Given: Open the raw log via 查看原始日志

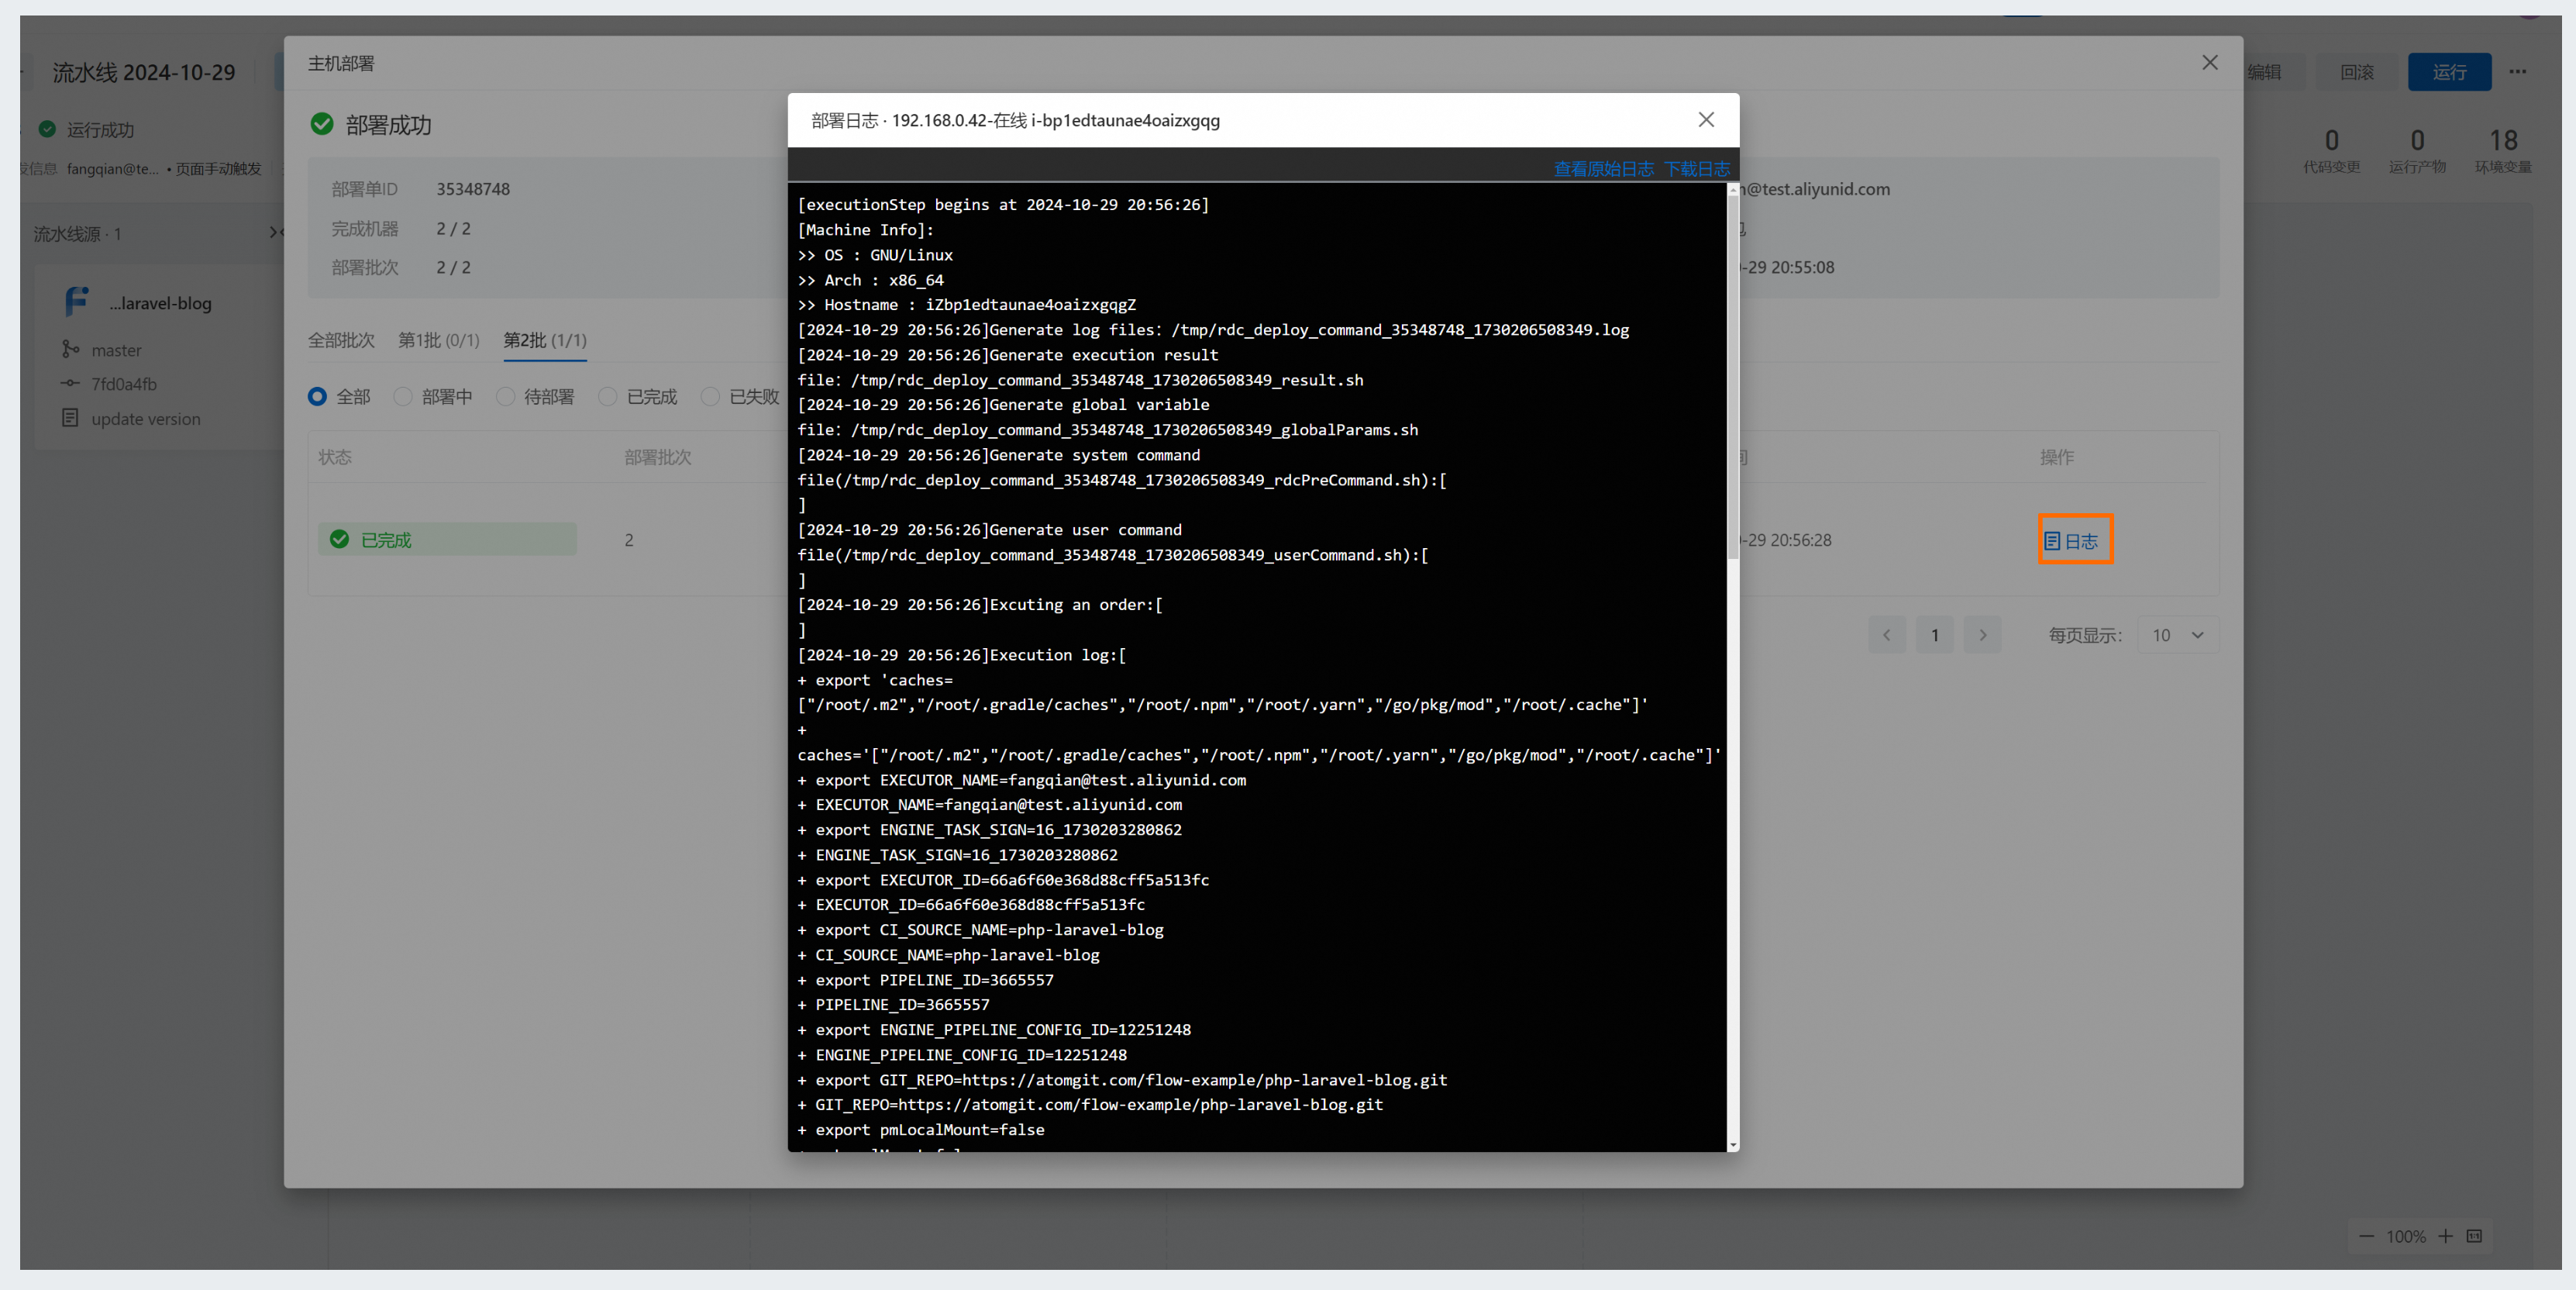Looking at the screenshot, I should [x=1603, y=169].
